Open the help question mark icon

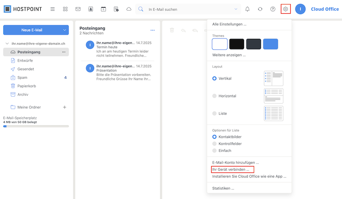pyautogui.click(x=273, y=9)
